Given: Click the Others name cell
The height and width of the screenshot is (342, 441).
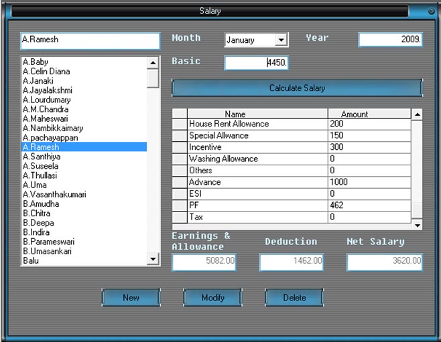Looking at the screenshot, I should point(257,171).
